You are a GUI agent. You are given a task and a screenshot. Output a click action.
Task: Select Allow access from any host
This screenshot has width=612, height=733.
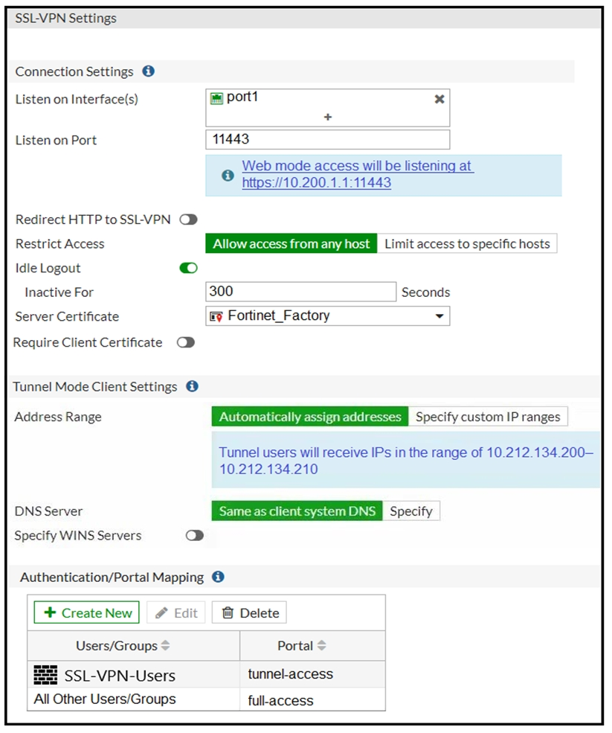(x=291, y=243)
